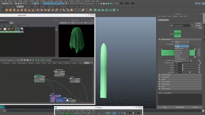Create a polygon cone from the shelf

point(18,10)
